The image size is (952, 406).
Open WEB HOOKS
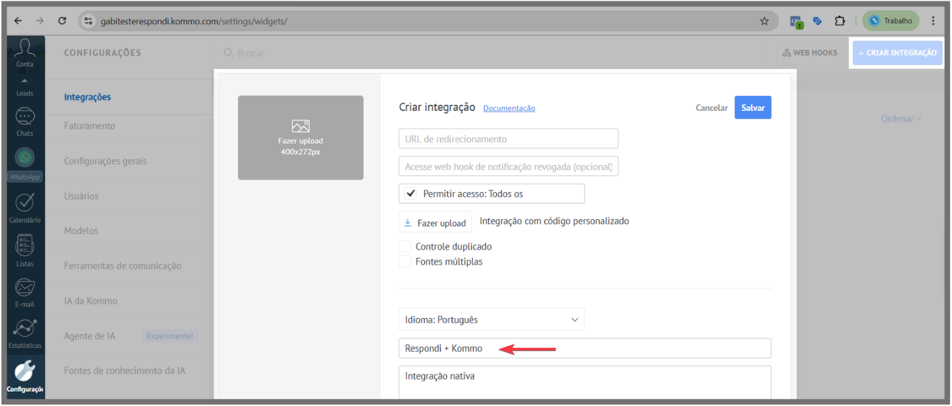[x=809, y=53]
